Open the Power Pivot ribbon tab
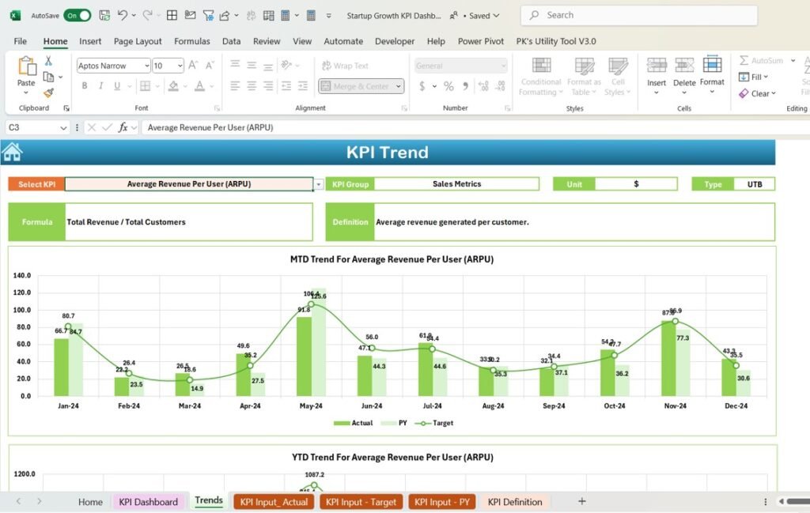 [490, 41]
